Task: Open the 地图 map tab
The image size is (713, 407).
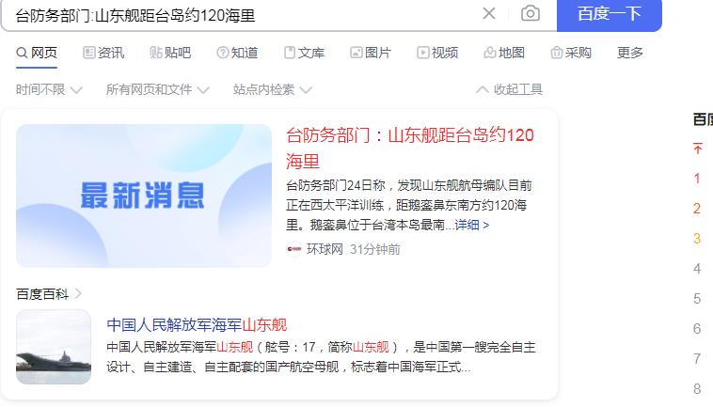Action: coord(504,53)
